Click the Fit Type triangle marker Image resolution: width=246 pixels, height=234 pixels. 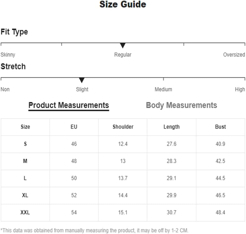click(x=123, y=46)
